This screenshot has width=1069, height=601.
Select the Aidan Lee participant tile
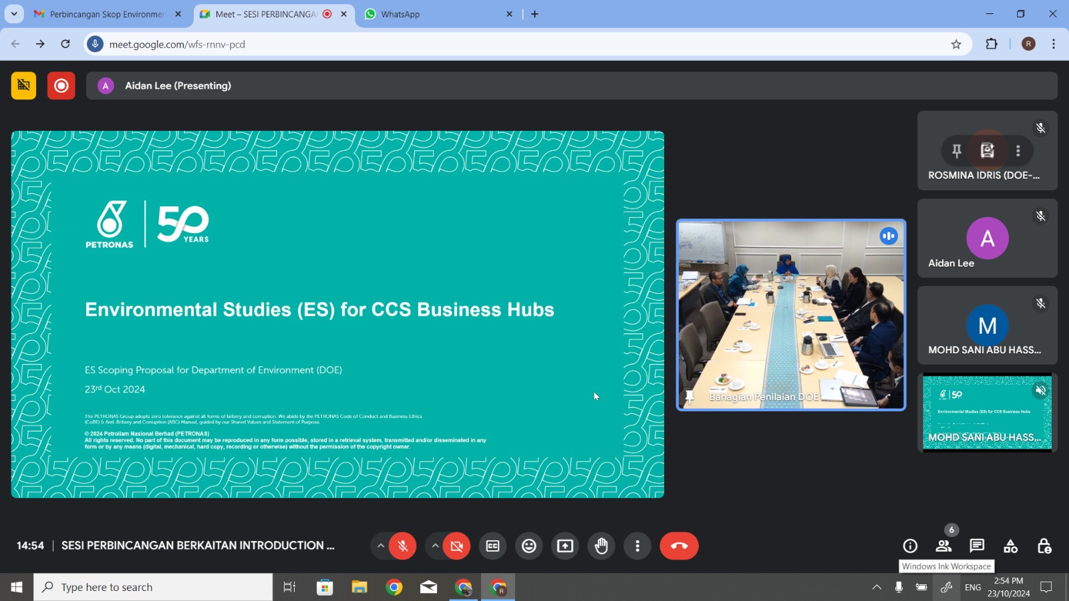tap(987, 238)
